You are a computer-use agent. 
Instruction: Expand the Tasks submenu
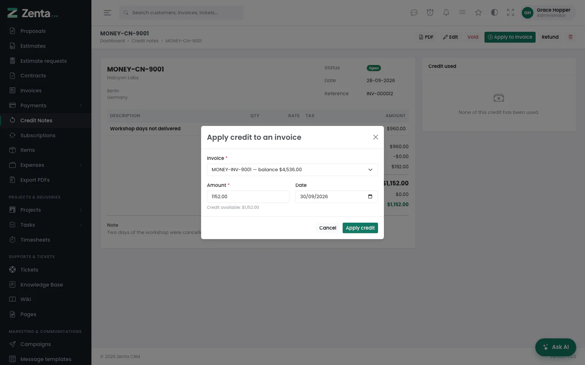[x=46, y=225]
